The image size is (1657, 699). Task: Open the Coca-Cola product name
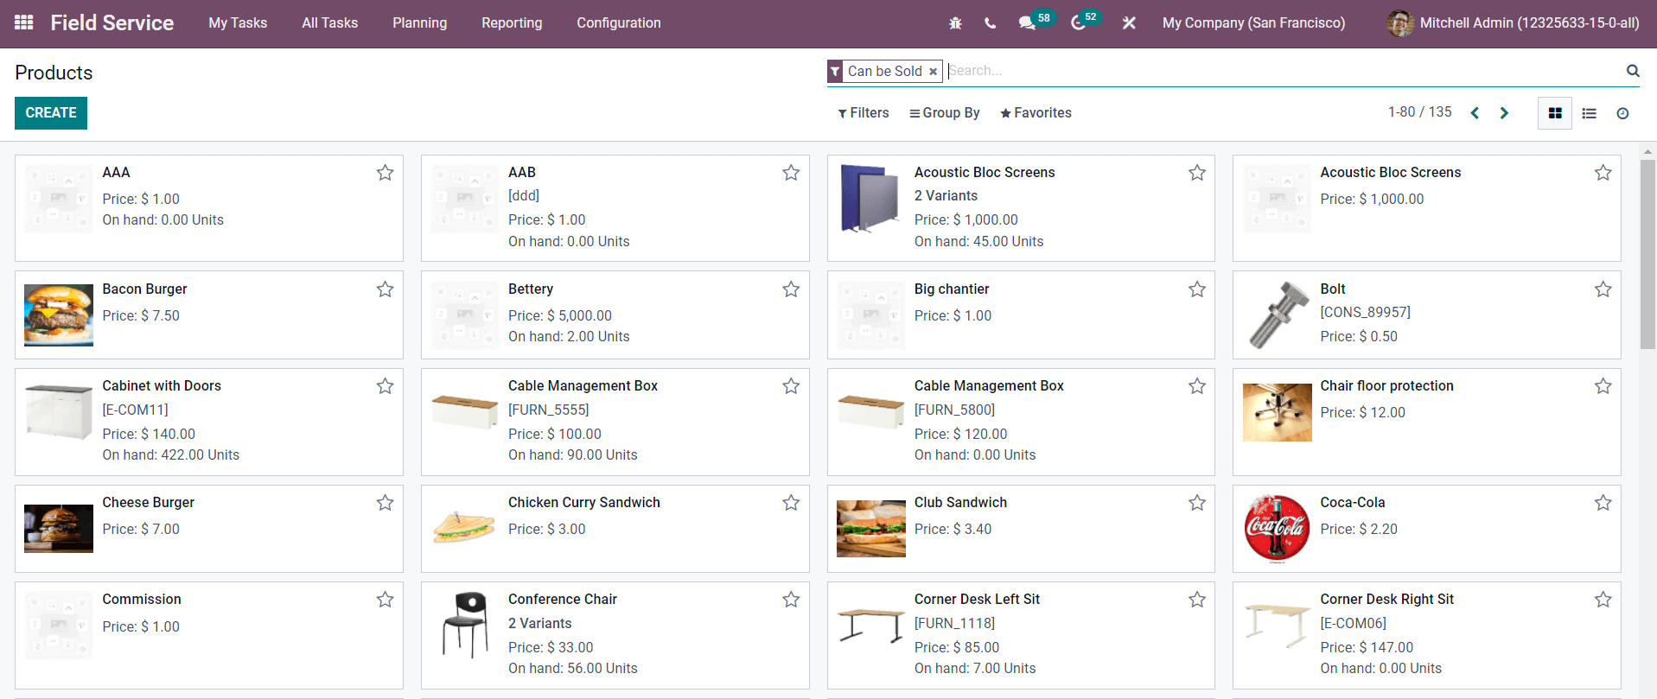[1353, 503]
